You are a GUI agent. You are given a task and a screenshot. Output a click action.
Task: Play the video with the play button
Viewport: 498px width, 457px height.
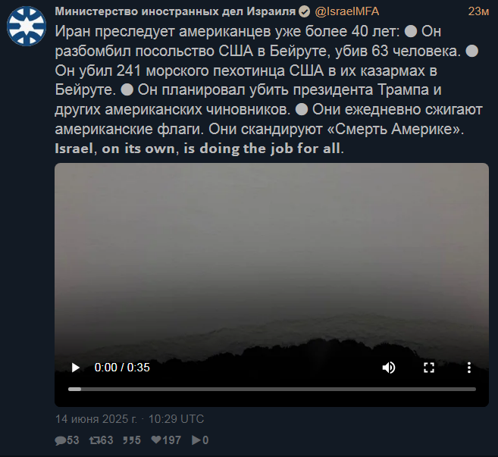coord(76,368)
